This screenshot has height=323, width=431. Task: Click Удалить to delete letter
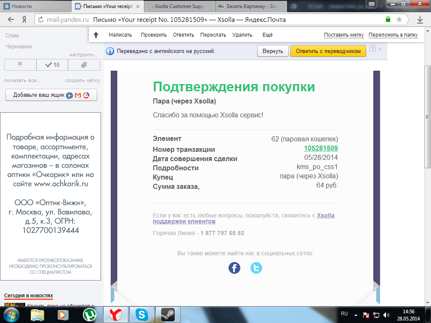[242, 35]
